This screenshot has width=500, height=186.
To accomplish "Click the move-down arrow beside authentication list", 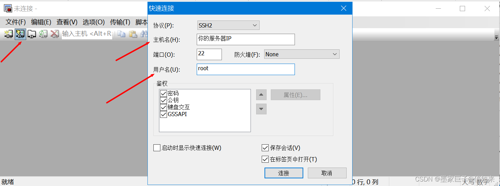I will point(261,109).
